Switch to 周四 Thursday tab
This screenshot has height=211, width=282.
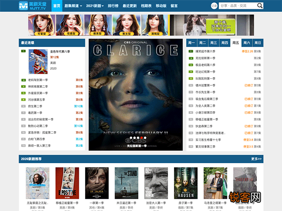pos(225,43)
